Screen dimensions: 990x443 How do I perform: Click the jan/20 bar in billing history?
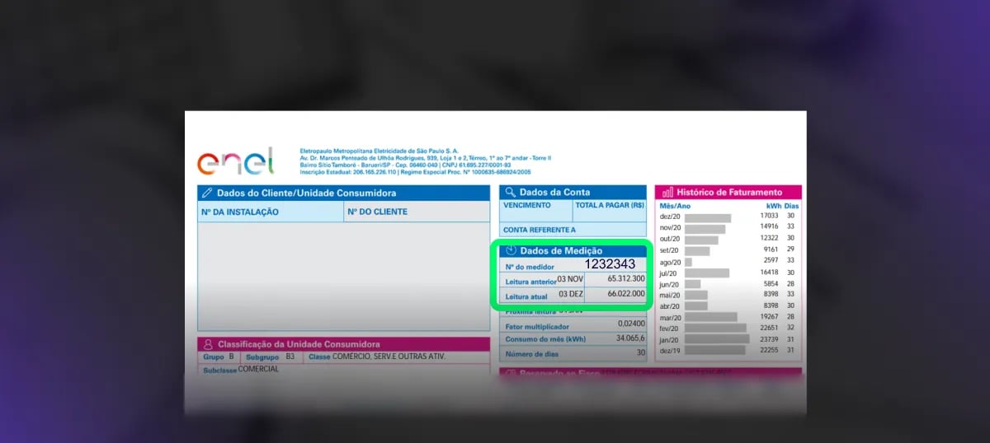[x=716, y=338]
